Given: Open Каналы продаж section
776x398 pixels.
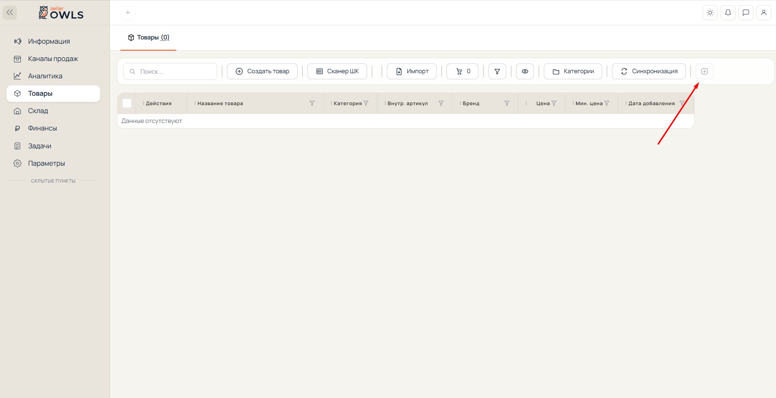Looking at the screenshot, I should [53, 59].
